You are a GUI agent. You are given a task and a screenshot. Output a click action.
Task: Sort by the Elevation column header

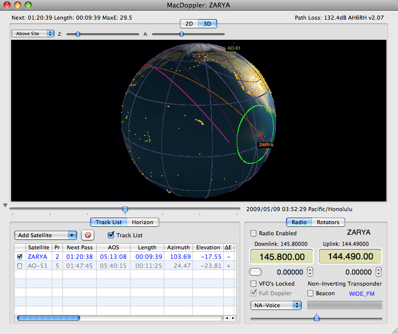[x=208, y=247]
